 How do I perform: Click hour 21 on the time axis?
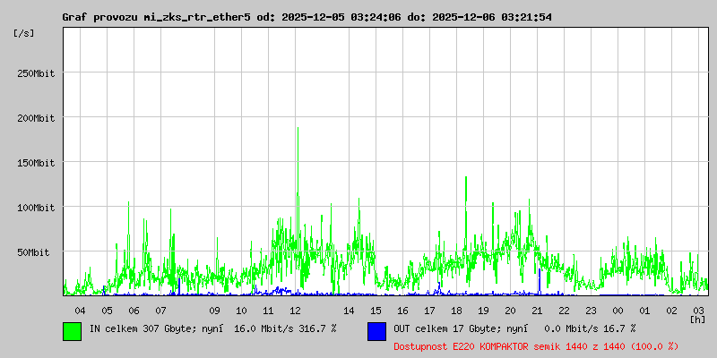537,310
